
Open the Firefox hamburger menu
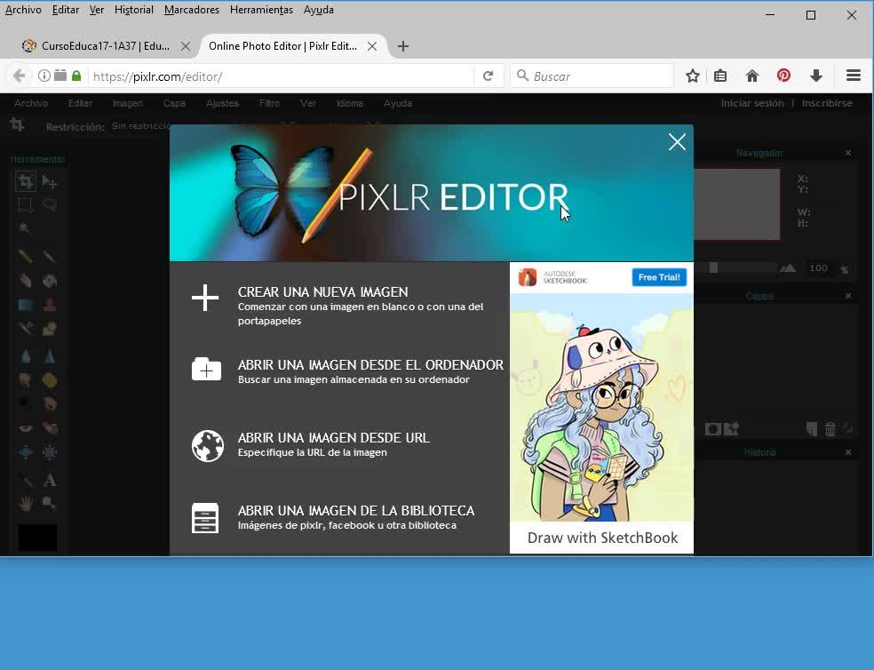[x=853, y=76]
